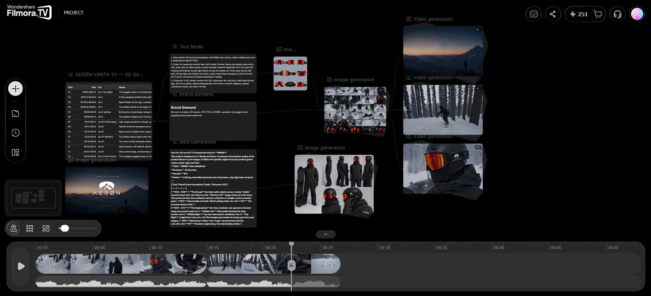Select the second audio waveform clip
The width and height of the screenshot is (651, 296).
pyautogui.click(x=274, y=282)
